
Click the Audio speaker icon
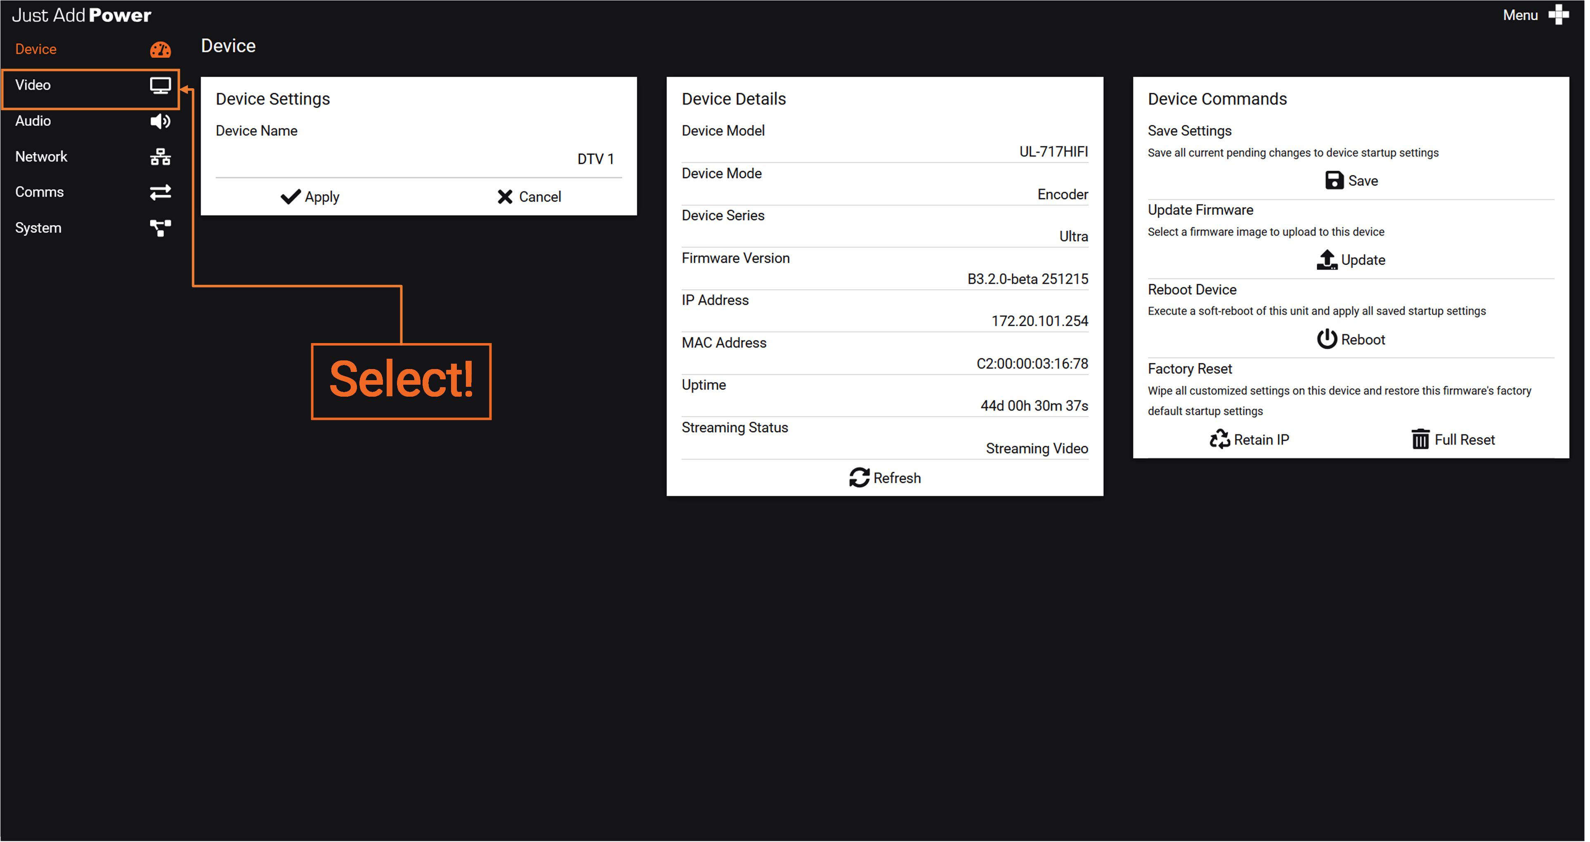point(161,121)
